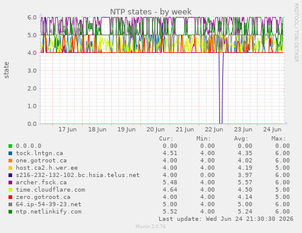Click the blue swatch for tock.lntgn.ca

pyautogui.click(x=10, y=153)
